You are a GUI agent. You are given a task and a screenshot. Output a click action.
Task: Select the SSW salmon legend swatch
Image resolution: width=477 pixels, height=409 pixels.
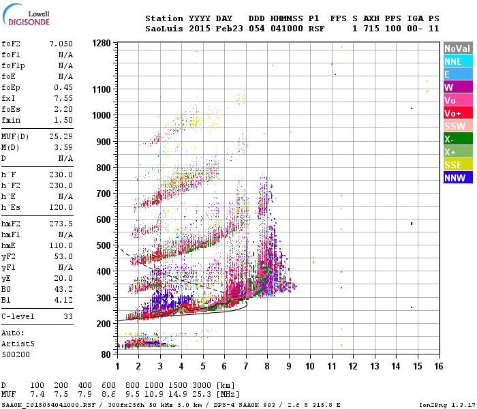(458, 126)
